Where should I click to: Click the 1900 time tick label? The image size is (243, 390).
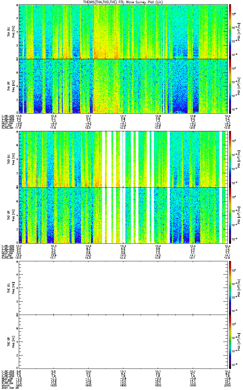tap(123, 386)
